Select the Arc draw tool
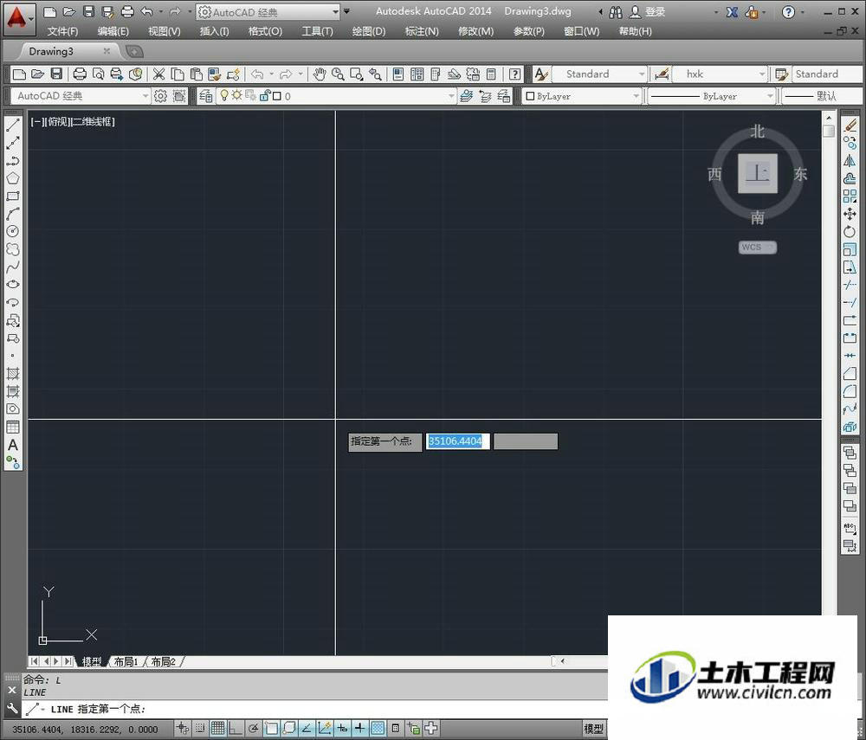This screenshot has width=866, height=740. pos(13,214)
